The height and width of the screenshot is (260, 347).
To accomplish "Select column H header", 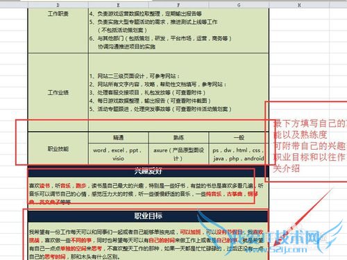I will click(299, 5).
